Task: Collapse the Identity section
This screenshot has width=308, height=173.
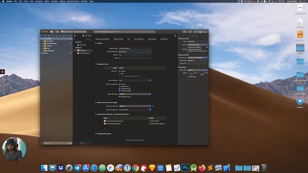Action: point(96,43)
